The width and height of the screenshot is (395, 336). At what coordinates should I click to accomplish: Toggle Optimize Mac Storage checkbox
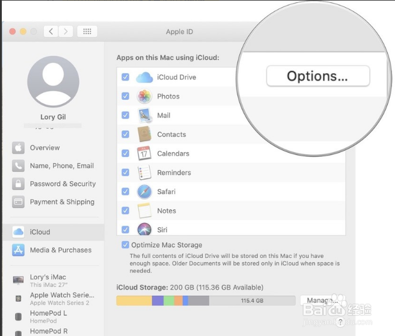click(125, 245)
